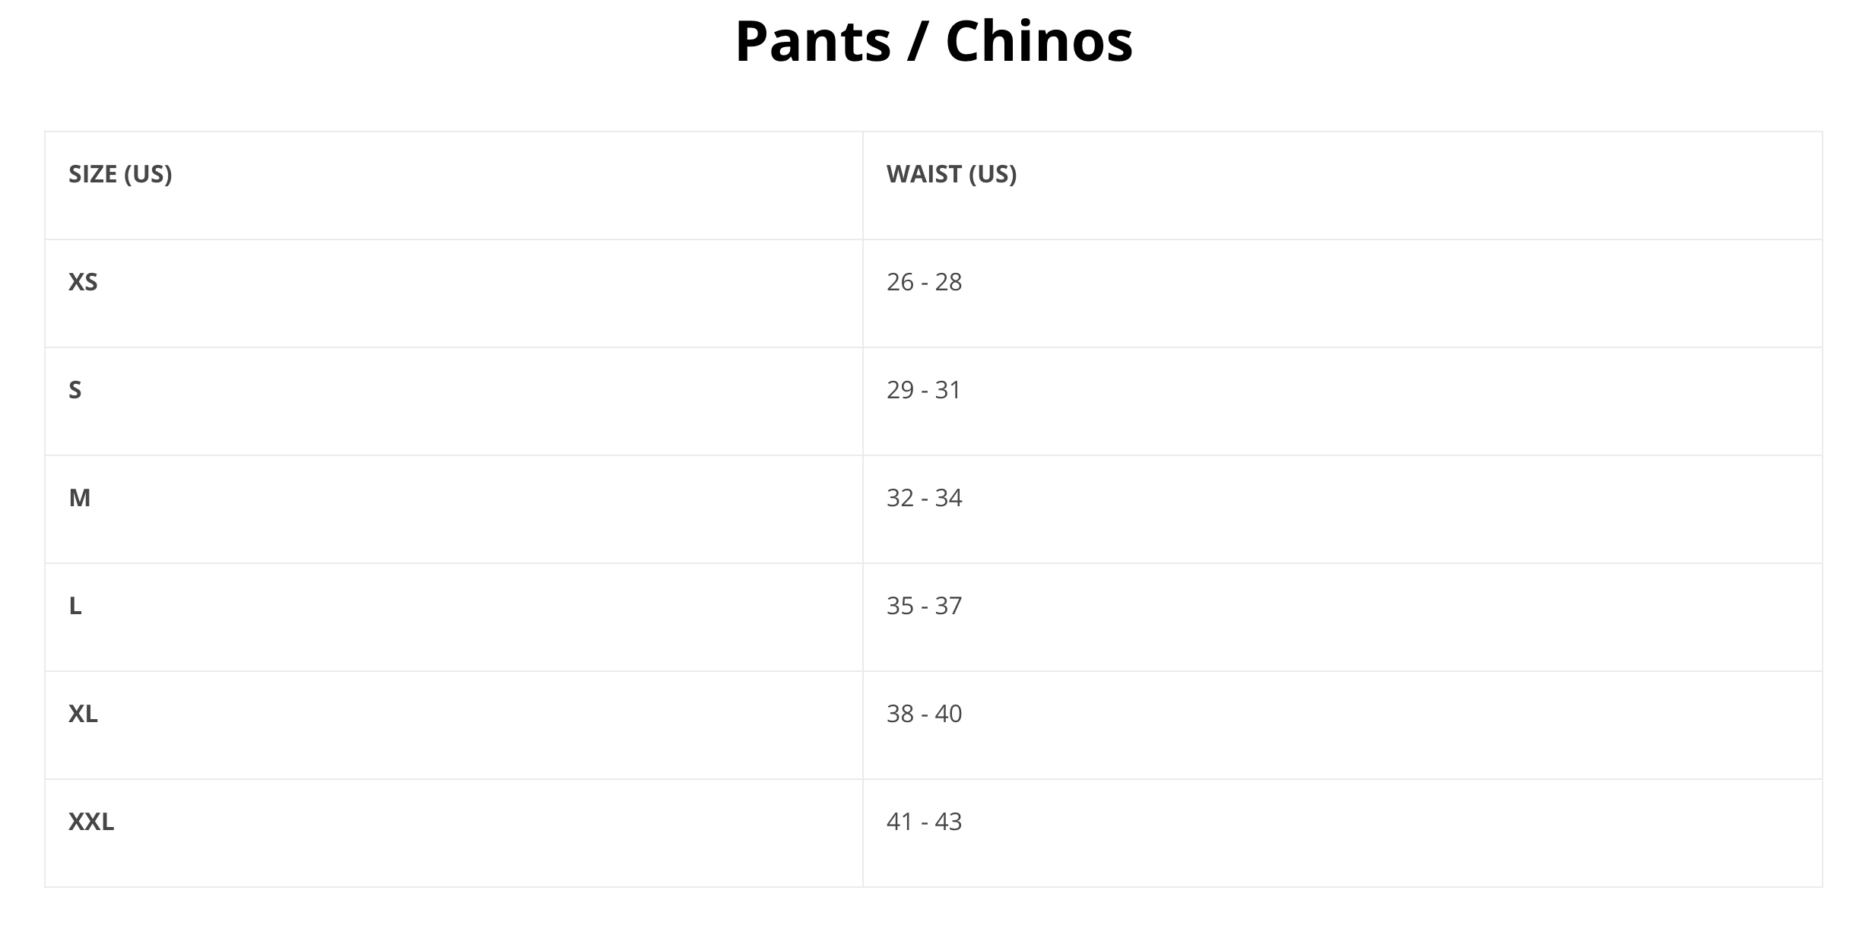Select the XL size cell
The height and width of the screenshot is (938, 1872).
pos(83,715)
